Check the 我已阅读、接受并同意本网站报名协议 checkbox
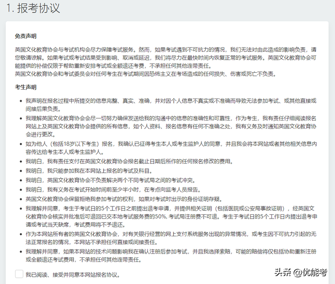 click(19, 274)
